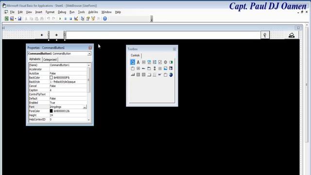Select the RefEdit tool in Toolbox

point(171,69)
